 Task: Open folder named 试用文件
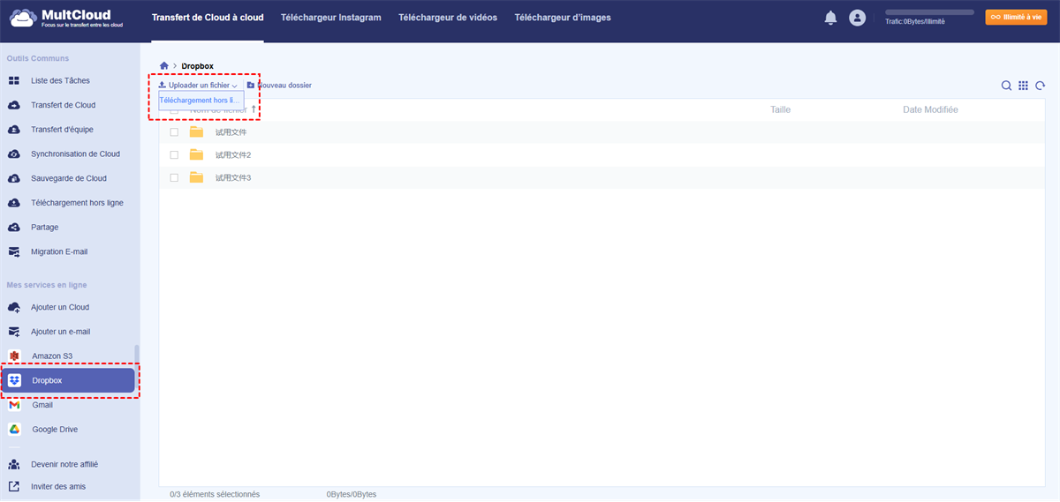[231, 132]
